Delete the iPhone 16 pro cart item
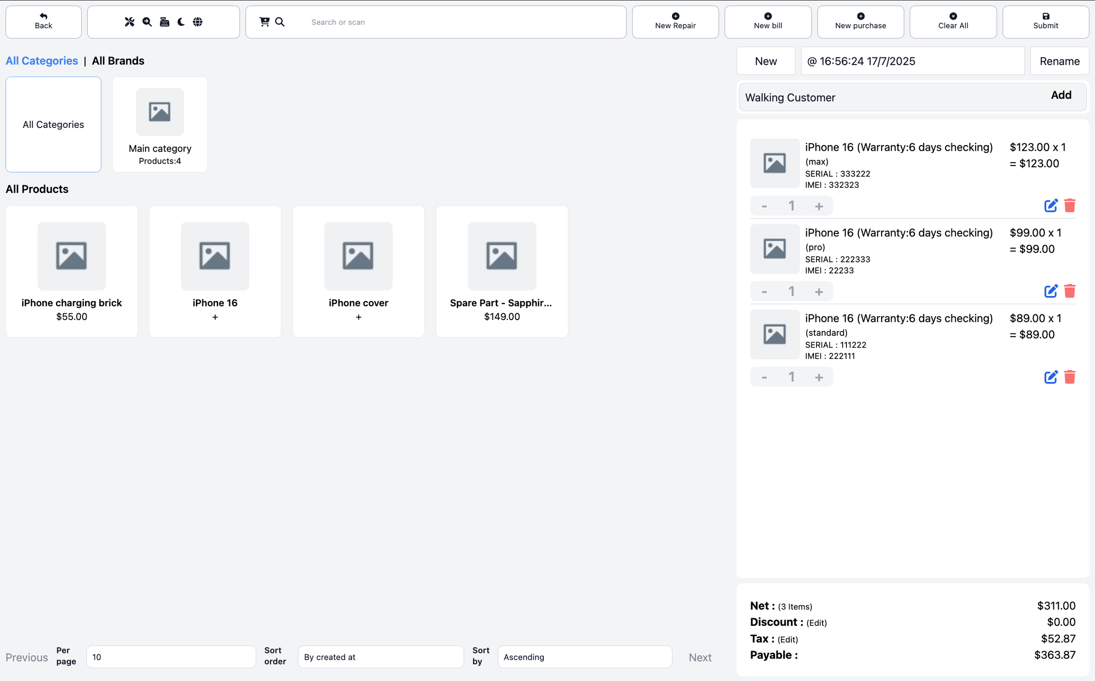 [x=1069, y=291]
